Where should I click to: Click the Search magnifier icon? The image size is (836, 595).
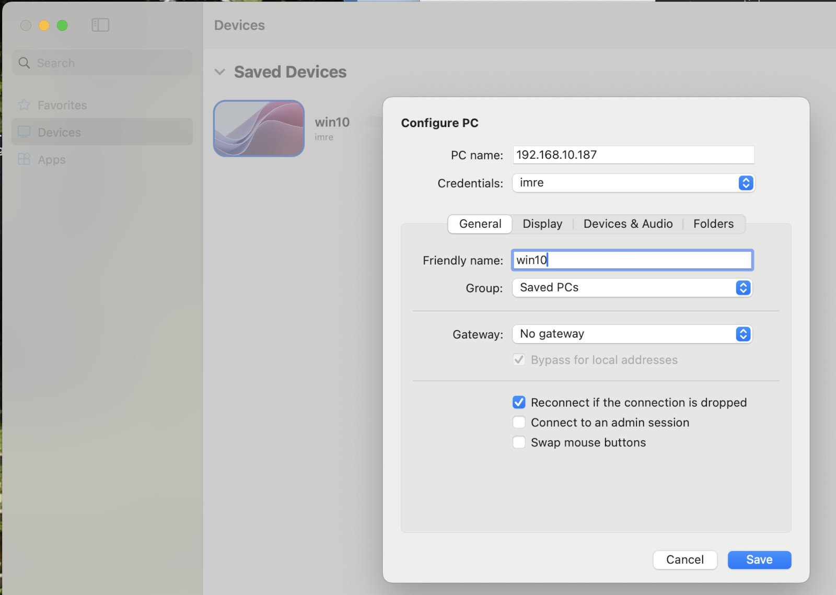tap(24, 63)
